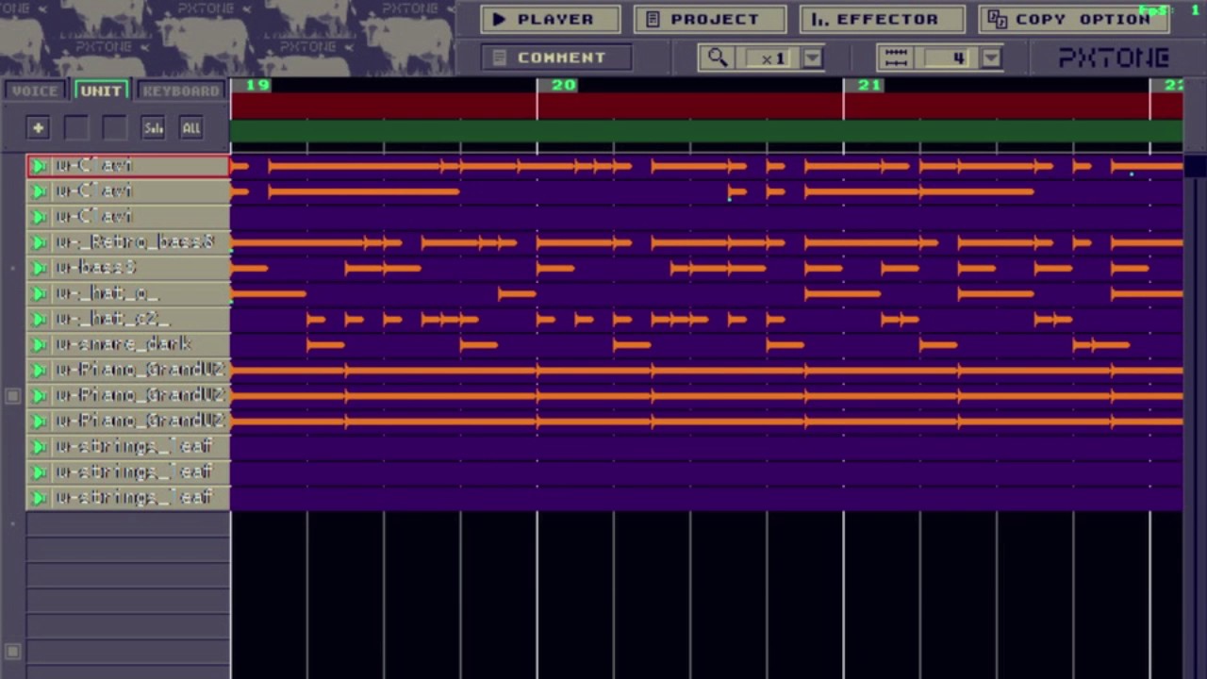
Task: Click the red repeat-range bar in measure 20
Action: [x=690, y=106]
